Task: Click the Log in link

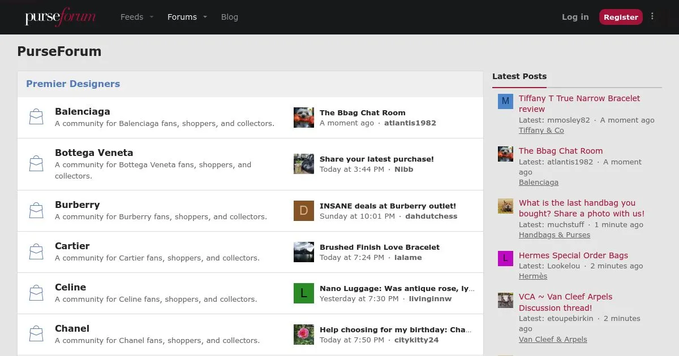Action: pyautogui.click(x=575, y=17)
